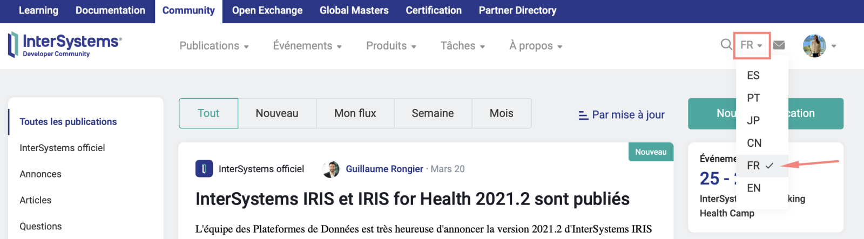The image size is (864, 239).
Task: Click the InterSystems Developer Community logo
Action: coord(65,45)
